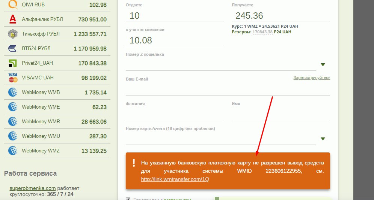Click the 1 170 959.98 reserve value
This screenshot has width=374, height=200.
point(90,49)
